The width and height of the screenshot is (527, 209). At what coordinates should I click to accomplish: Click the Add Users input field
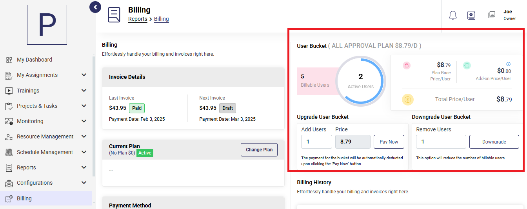[x=316, y=142]
